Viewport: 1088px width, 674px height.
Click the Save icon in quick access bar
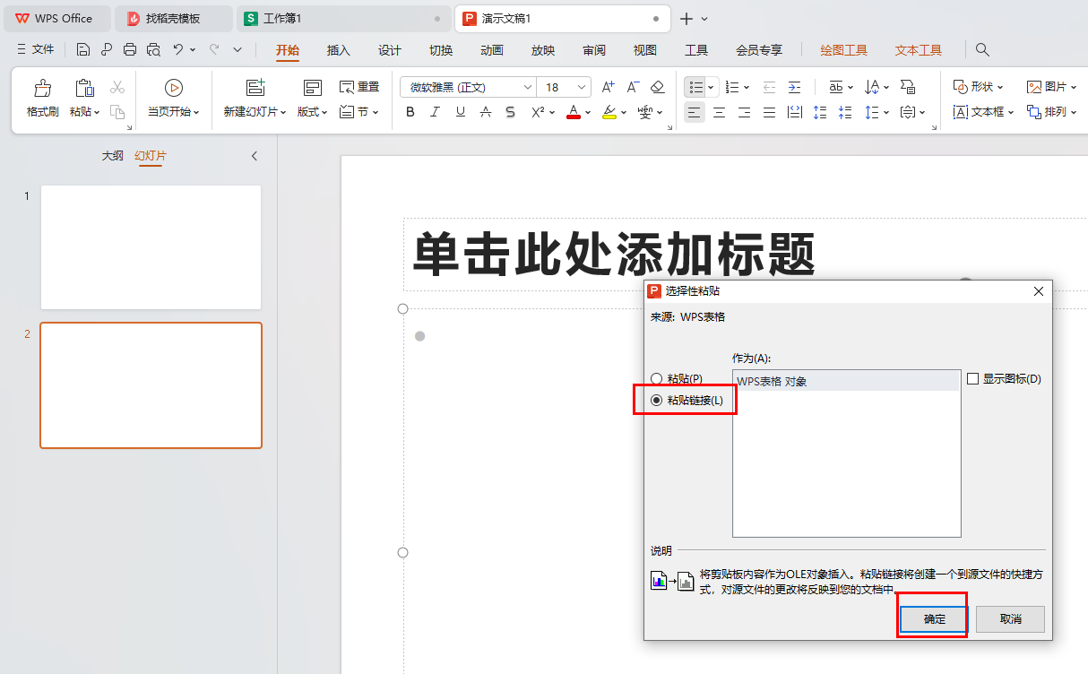82,50
